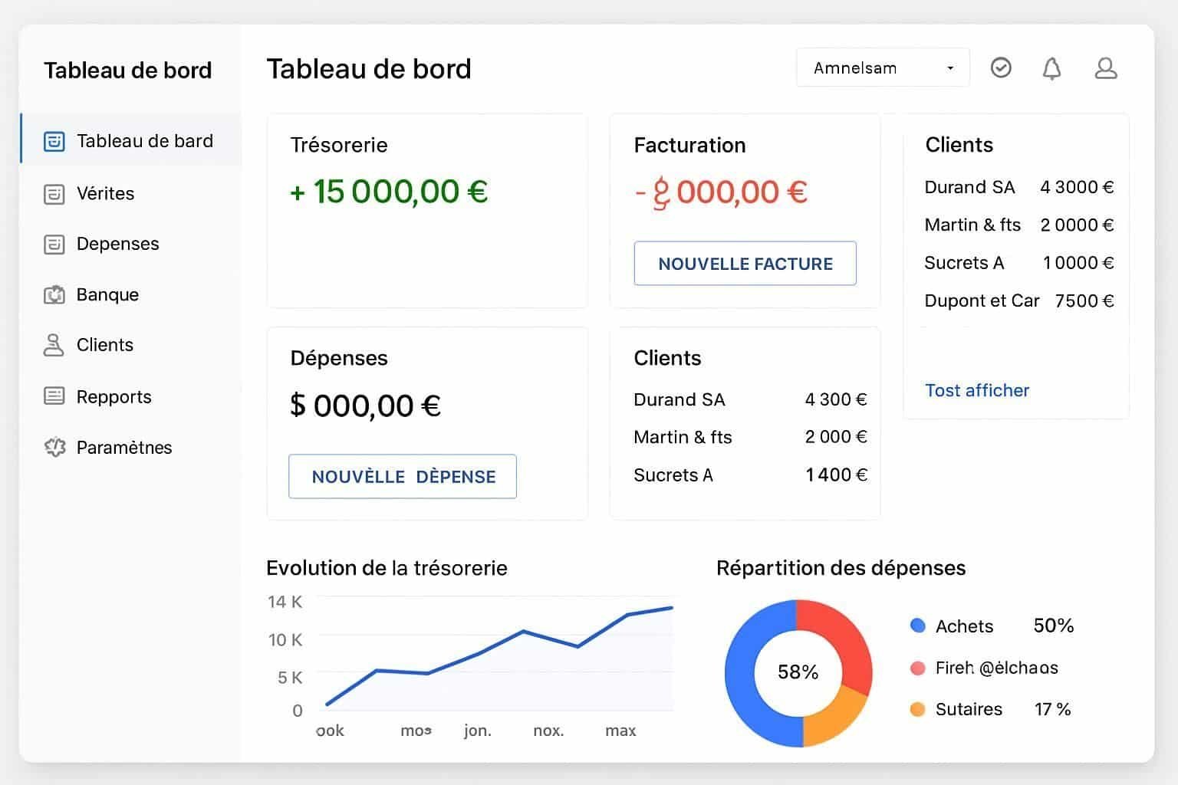Toggle the red Fireh legend marker
The height and width of the screenshot is (785, 1178).
click(x=917, y=668)
